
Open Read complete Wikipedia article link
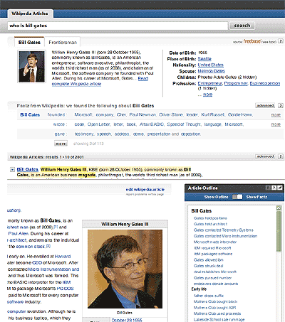100,81
